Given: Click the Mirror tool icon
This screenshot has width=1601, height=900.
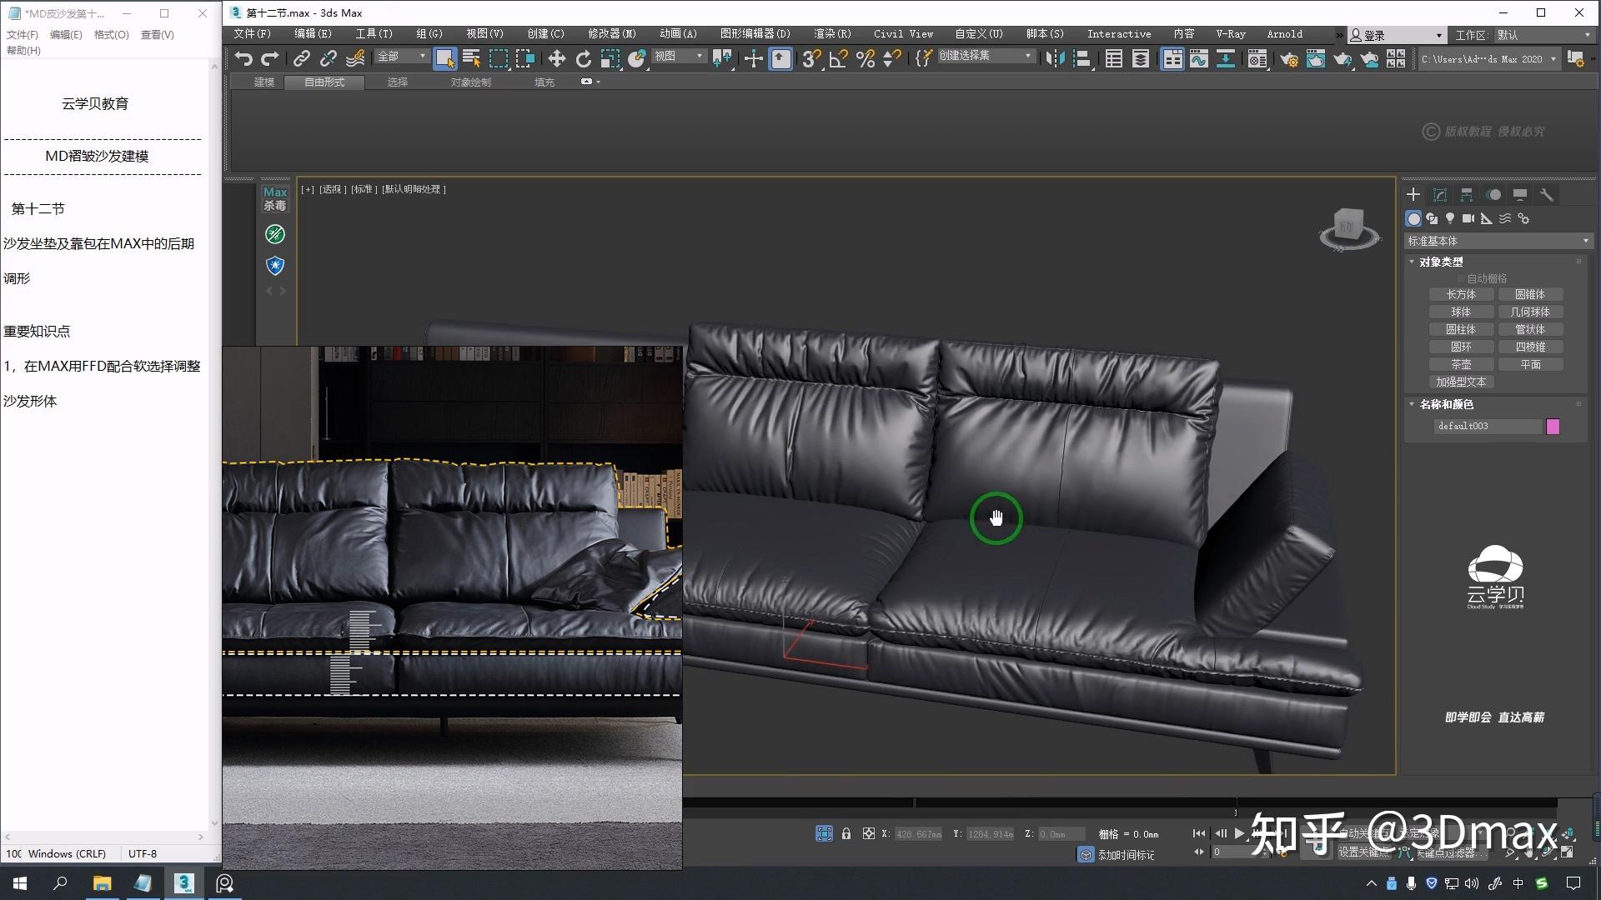Looking at the screenshot, I should (x=1054, y=58).
